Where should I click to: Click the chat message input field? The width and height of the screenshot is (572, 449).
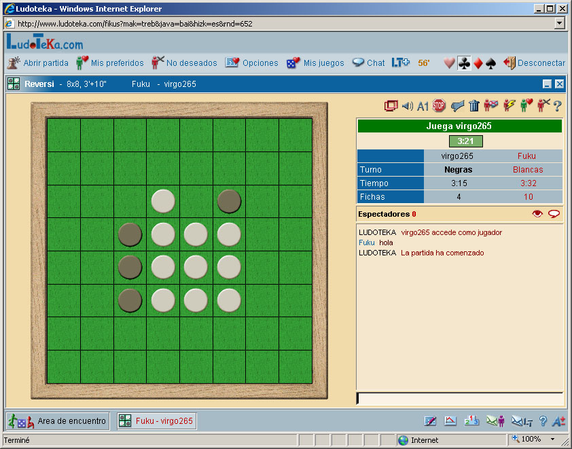tap(459, 399)
